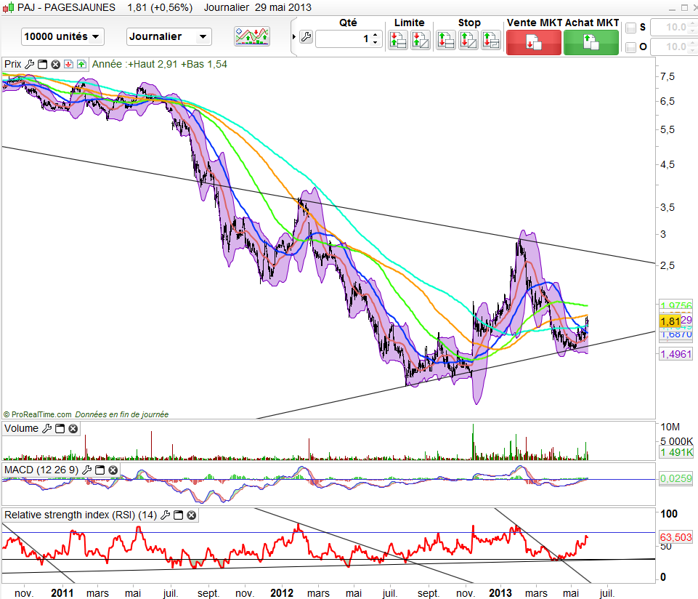Click the red down-arrow icon in Prix header
The height and width of the screenshot is (599, 698).
point(68,64)
